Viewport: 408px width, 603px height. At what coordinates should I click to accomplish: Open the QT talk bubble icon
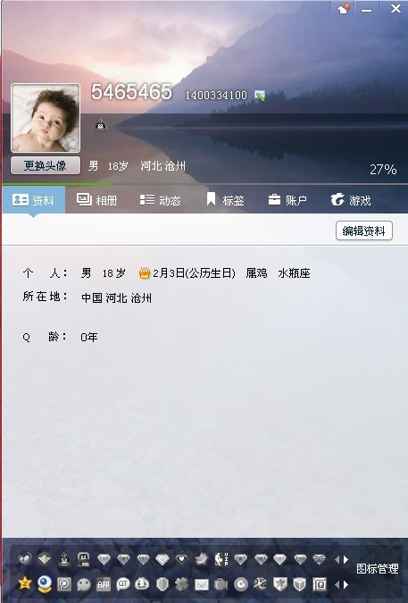123,584
